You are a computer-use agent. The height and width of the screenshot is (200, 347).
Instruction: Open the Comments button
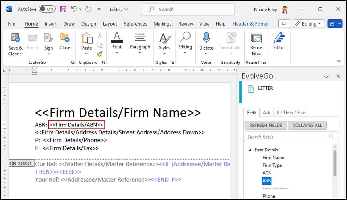pyautogui.click(x=284, y=24)
